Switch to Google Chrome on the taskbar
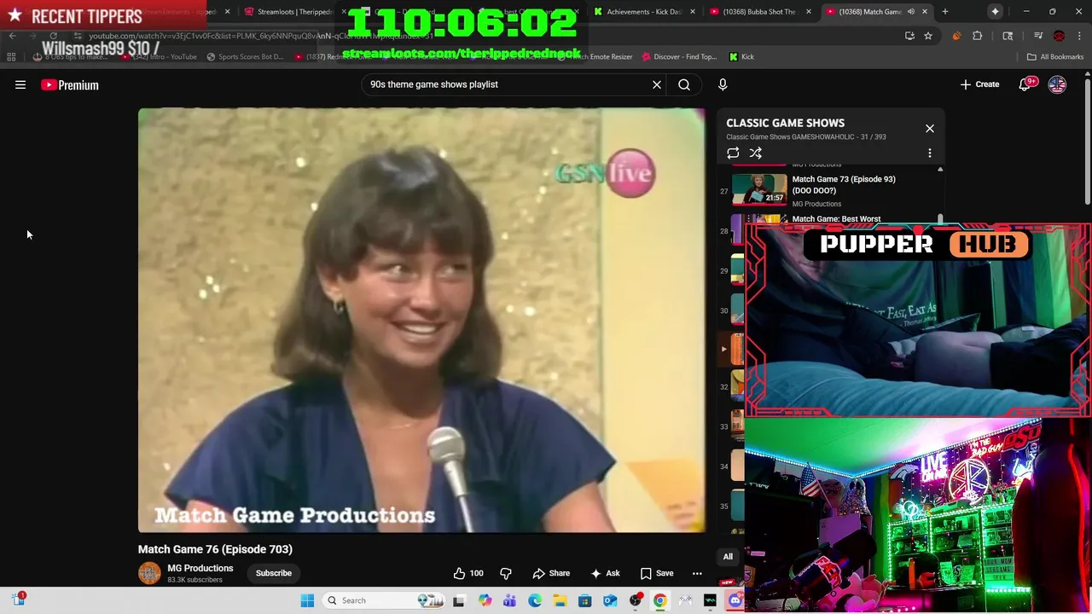This screenshot has height=614, width=1092. (x=660, y=600)
